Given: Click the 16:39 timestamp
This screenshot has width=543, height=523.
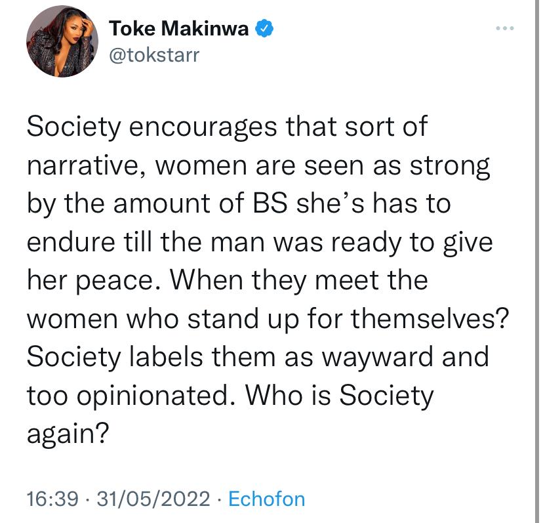Looking at the screenshot, I should (x=52, y=499).
